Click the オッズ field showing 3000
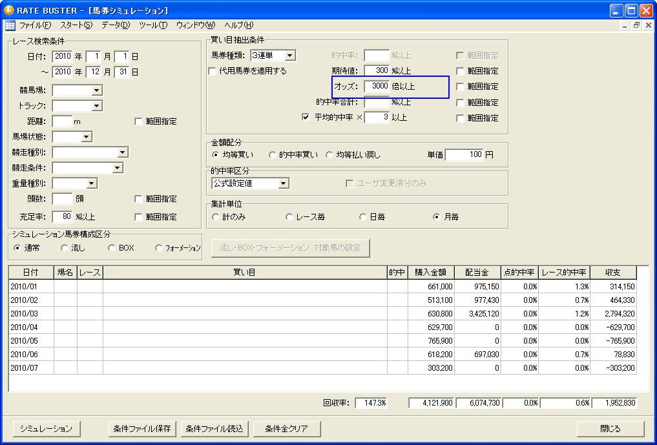The width and height of the screenshot is (657, 445). (x=377, y=87)
